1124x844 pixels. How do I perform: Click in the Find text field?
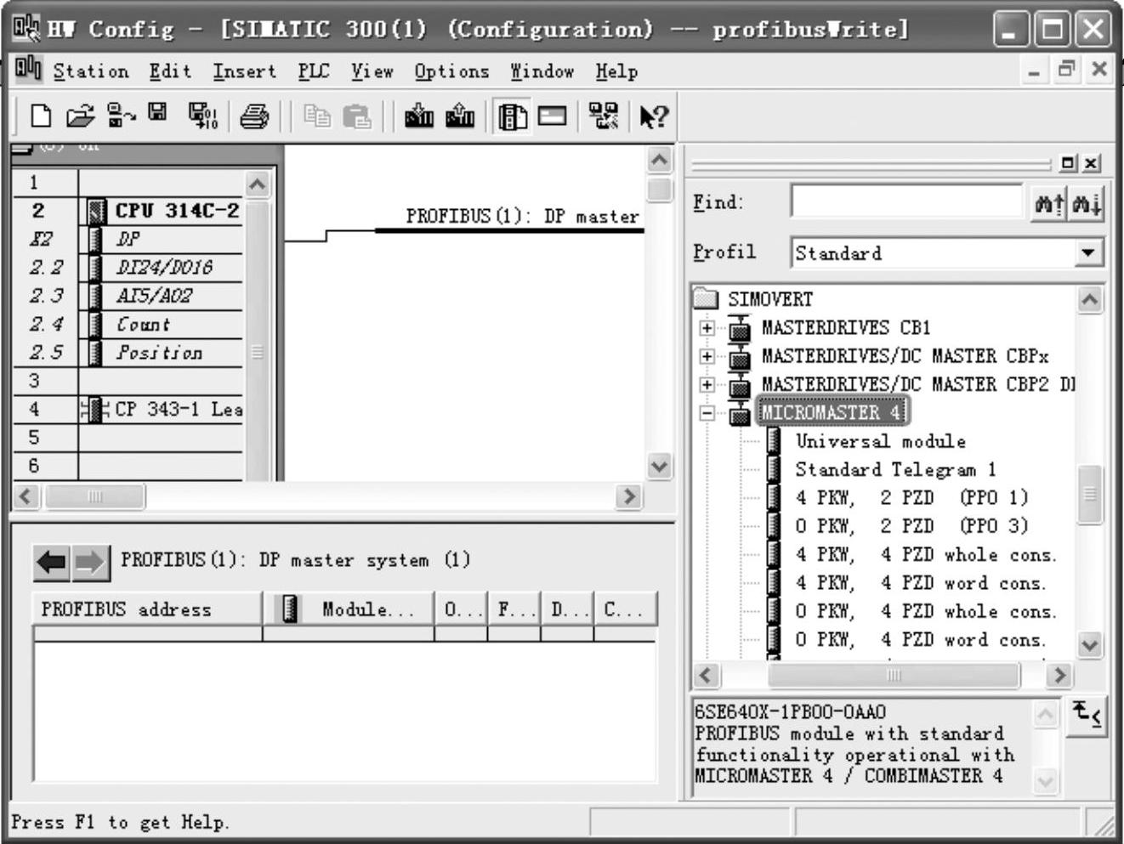(x=906, y=202)
